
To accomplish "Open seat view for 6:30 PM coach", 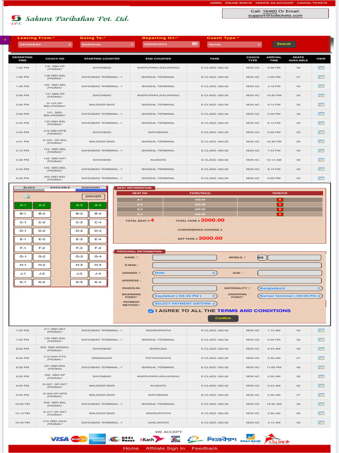I will pyautogui.click(x=321, y=178).
